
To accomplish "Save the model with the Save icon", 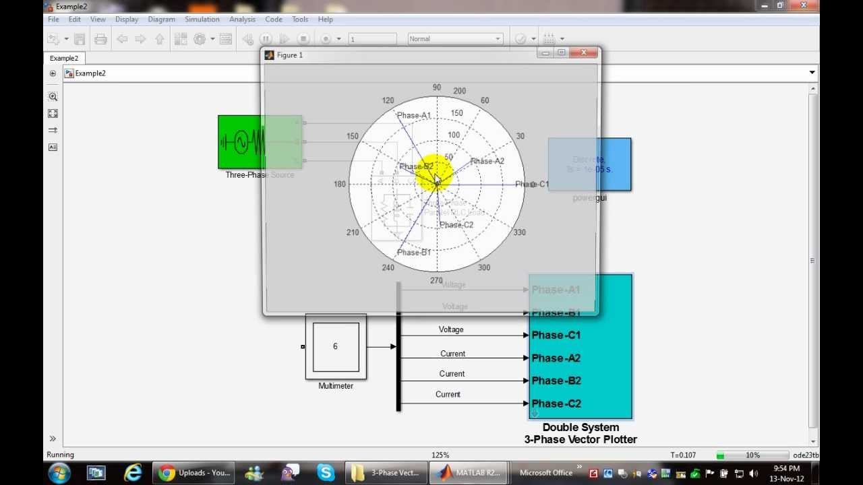I will (x=80, y=39).
